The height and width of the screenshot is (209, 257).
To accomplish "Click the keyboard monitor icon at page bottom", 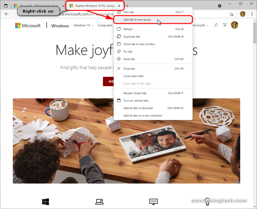I will pos(154,202).
